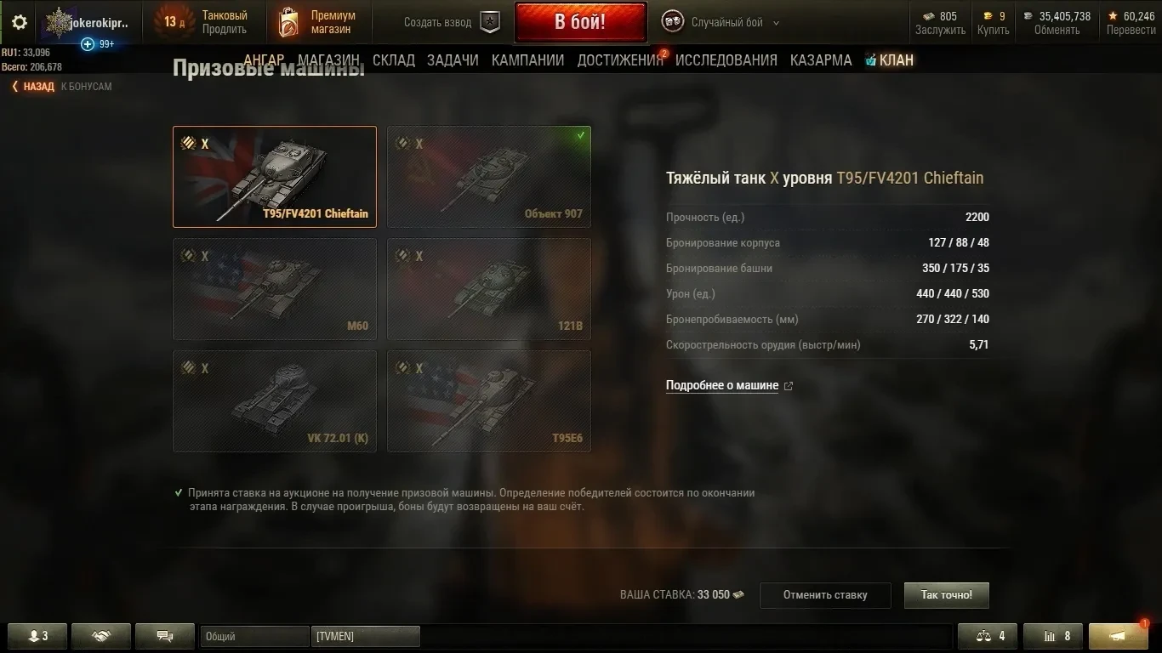Confirm with the Так точно! button
Viewport: 1162px width, 653px height.
(947, 595)
